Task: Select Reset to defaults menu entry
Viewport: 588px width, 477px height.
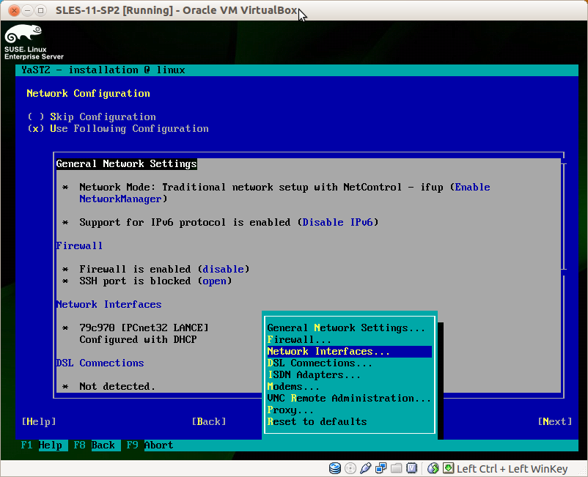Action: [349, 421]
